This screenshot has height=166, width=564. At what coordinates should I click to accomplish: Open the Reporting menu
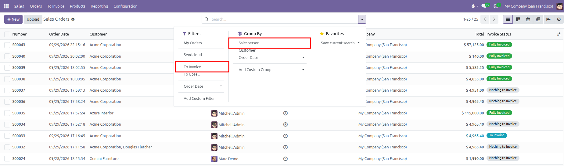click(99, 6)
